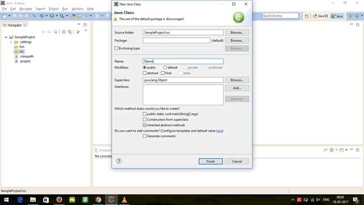This screenshot has width=364, height=205.
Task: Click Browse next to Source folder
Action: [237, 32]
